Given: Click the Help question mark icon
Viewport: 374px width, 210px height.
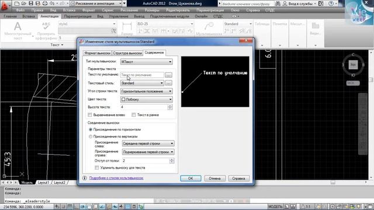Looking at the screenshot, I should click(x=331, y=3).
